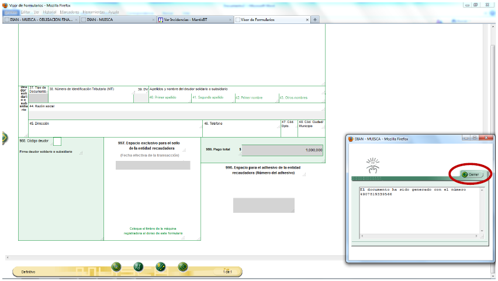This screenshot has height=281, width=498.
Task: Click the Código deudor box
Action: coord(57,141)
